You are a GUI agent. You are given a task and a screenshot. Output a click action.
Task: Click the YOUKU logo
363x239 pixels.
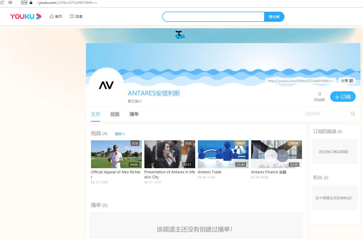coord(26,16)
